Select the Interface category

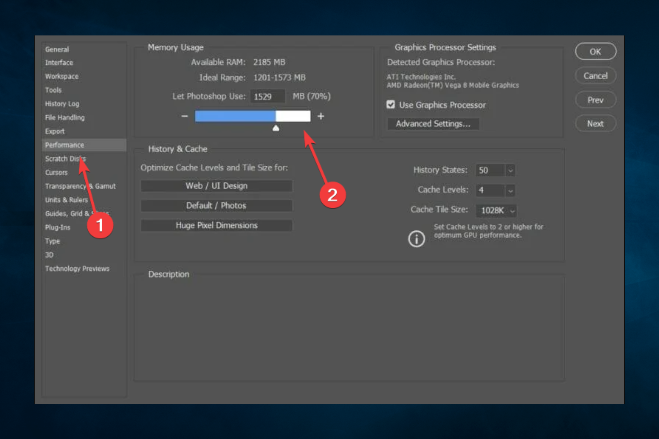coord(59,63)
